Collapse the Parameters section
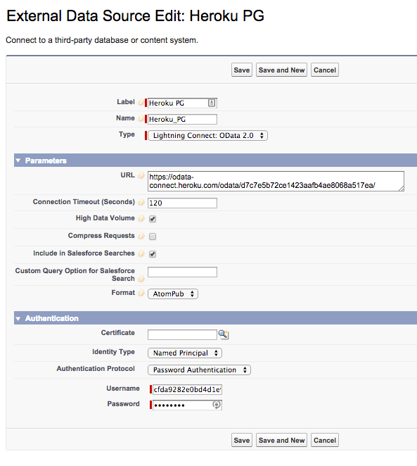417x466 pixels. [18, 160]
